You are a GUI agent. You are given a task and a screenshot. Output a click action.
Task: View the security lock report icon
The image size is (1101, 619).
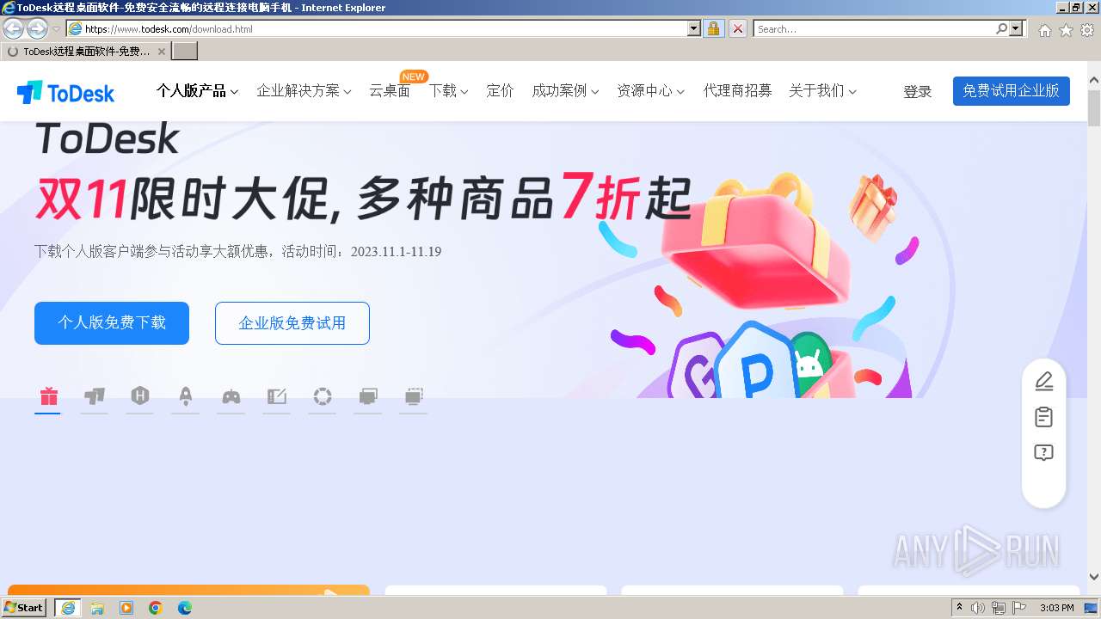point(713,28)
